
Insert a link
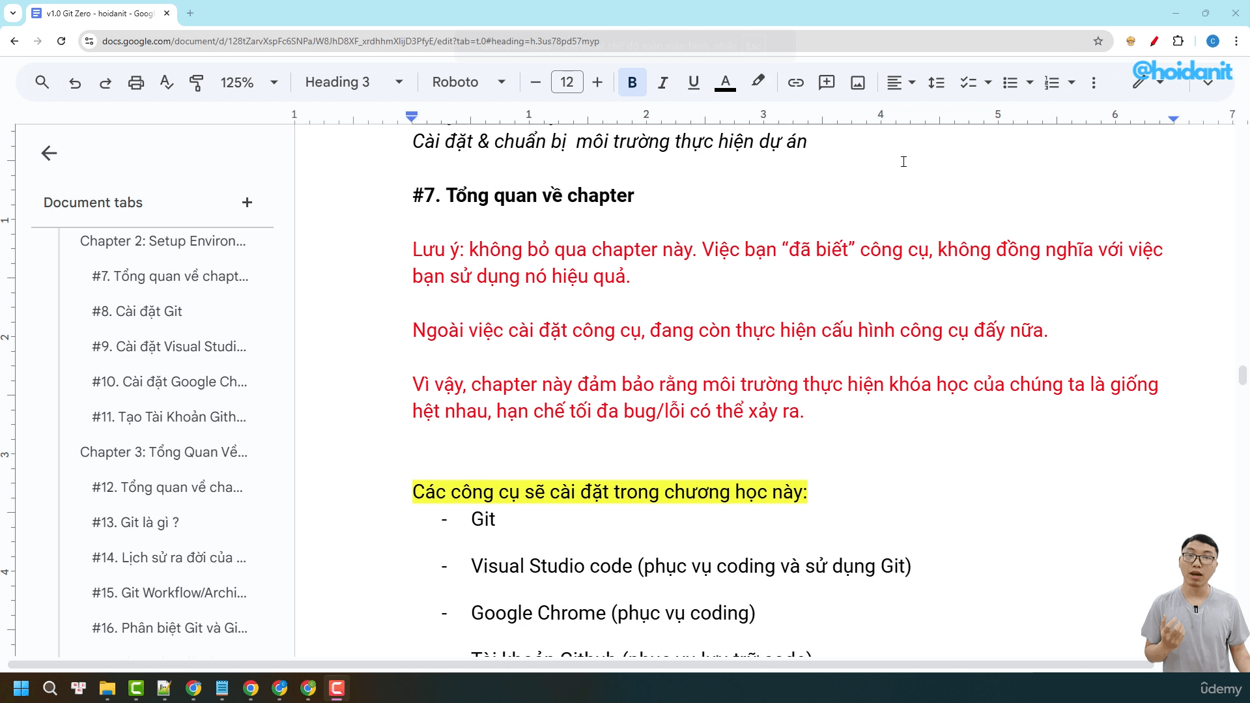pyautogui.click(x=795, y=83)
